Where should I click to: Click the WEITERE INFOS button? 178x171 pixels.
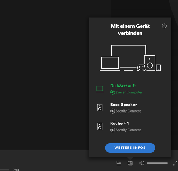click(130, 148)
